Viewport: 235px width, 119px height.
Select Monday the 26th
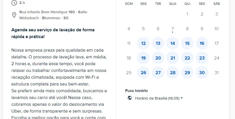[143, 72]
